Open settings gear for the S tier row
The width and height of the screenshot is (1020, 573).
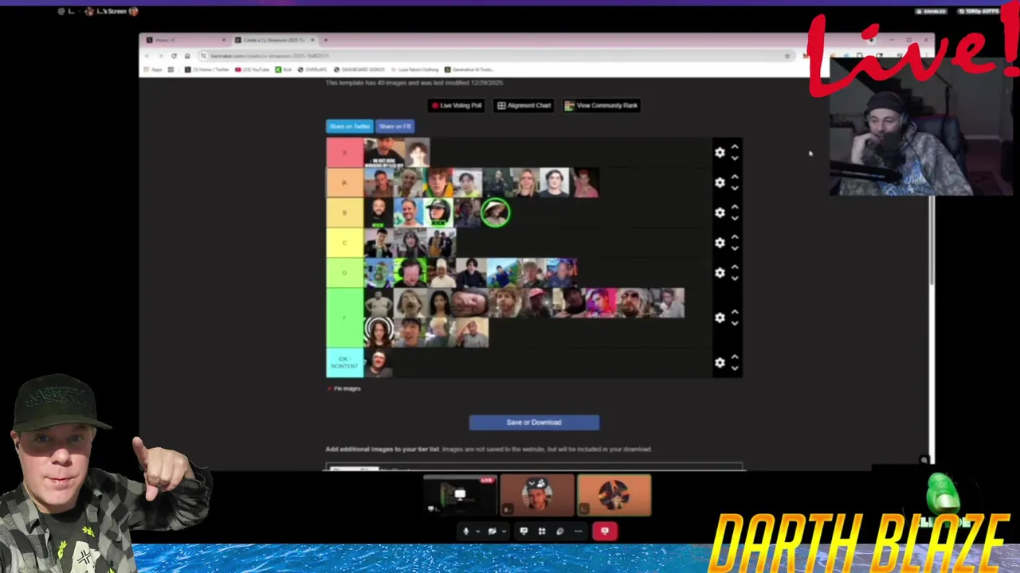pos(720,153)
